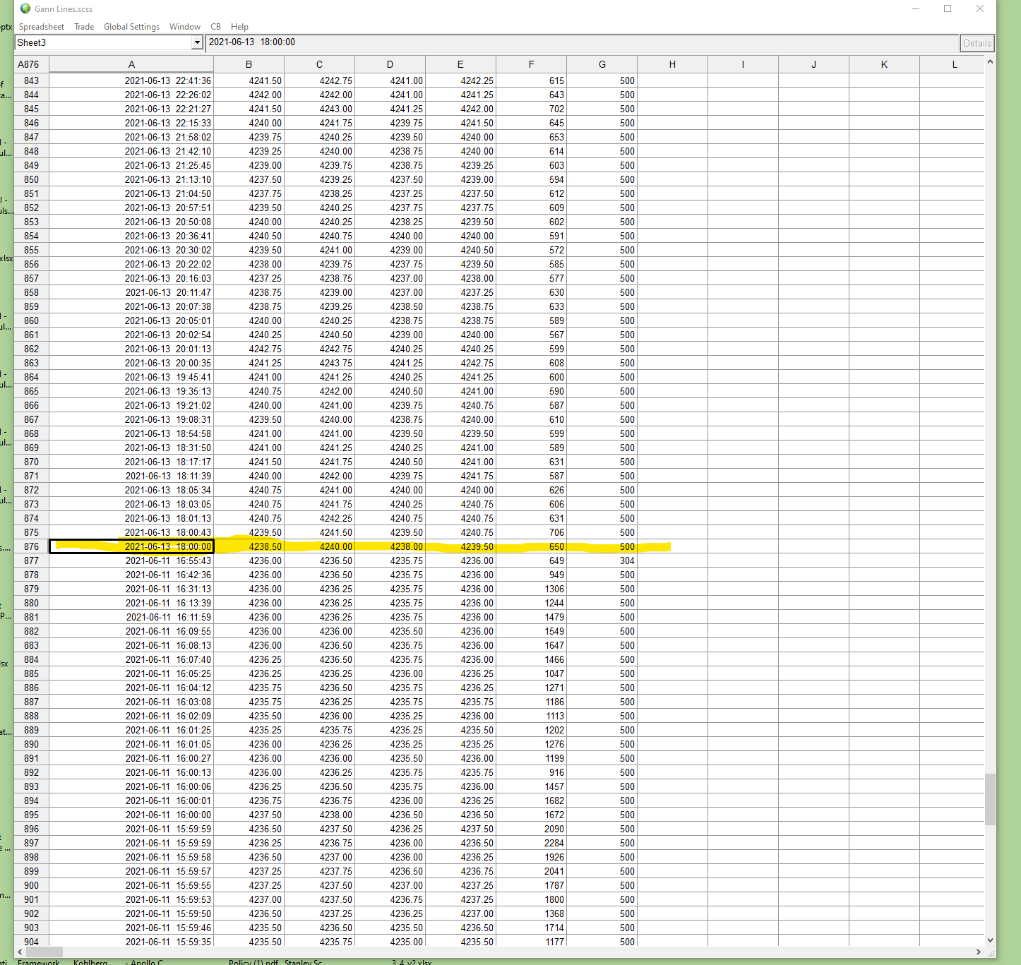Screen dimensions: 1021x965
Task: Click cell G877 showing 304
Action: (x=602, y=561)
